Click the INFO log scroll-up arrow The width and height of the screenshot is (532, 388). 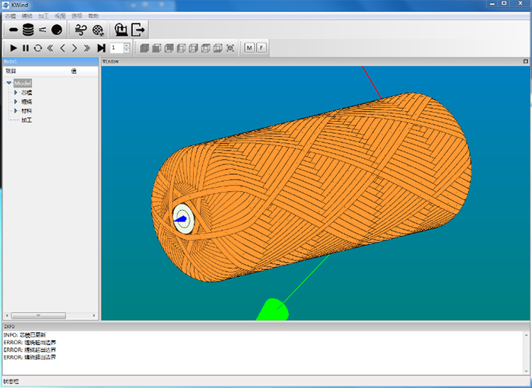527,335
